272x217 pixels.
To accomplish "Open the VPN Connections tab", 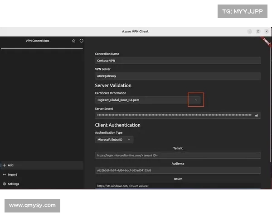I will [37, 41].
